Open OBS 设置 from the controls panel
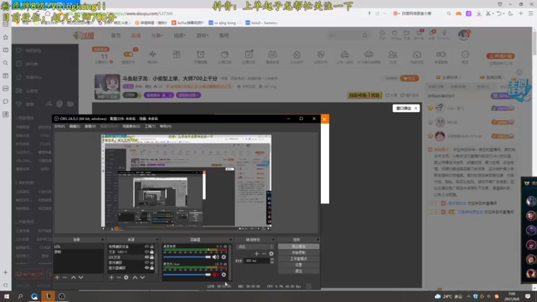537x302 pixels. click(x=299, y=265)
